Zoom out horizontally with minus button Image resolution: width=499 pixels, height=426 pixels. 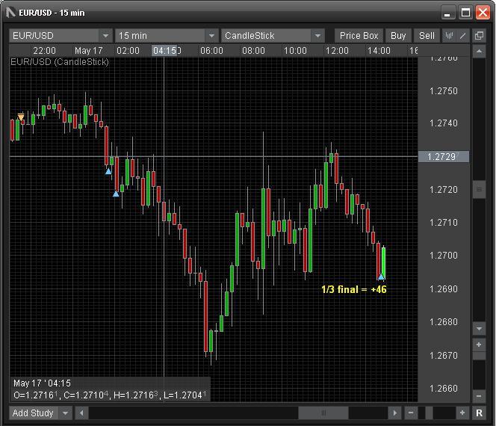click(x=411, y=413)
